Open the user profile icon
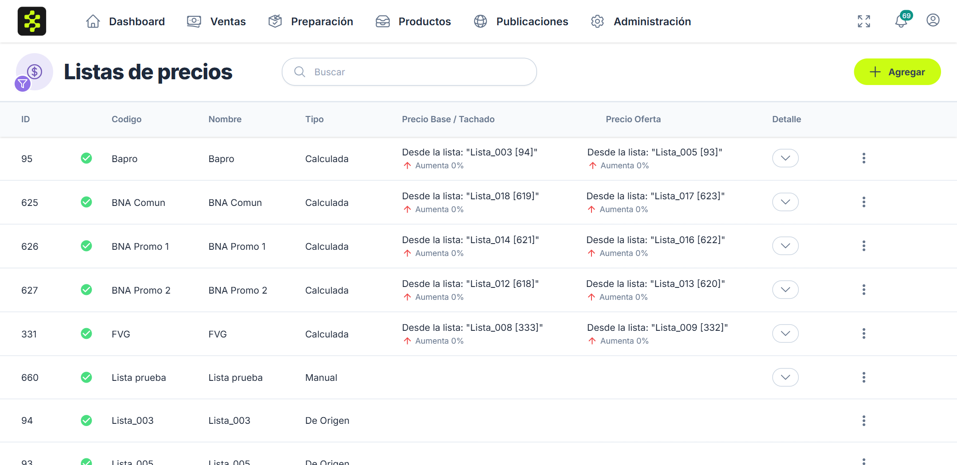Image resolution: width=957 pixels, height=465 pixels. click(933, 20)
